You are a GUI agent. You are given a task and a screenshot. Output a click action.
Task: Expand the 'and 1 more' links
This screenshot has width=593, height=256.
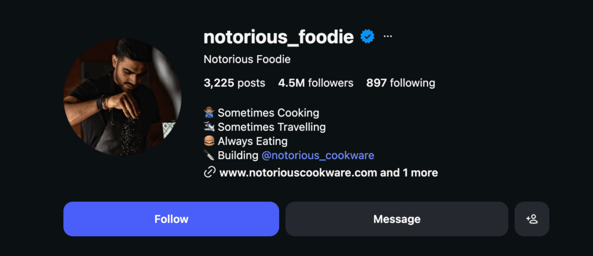[409, 173]
